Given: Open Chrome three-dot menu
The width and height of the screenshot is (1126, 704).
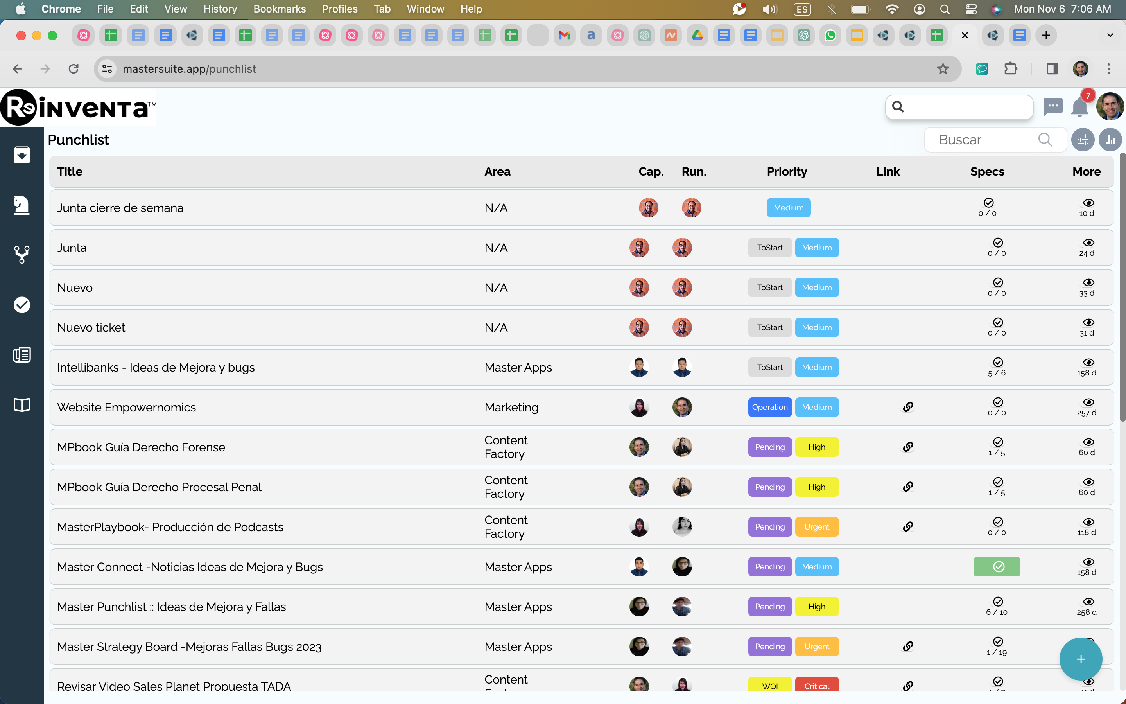Looking at the screenshot, I should pyautogui.click(x=1109, y=69).
